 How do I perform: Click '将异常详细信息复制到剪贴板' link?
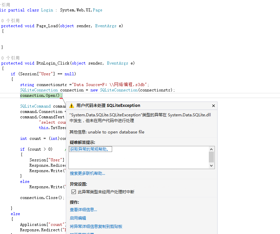point(96,226)
